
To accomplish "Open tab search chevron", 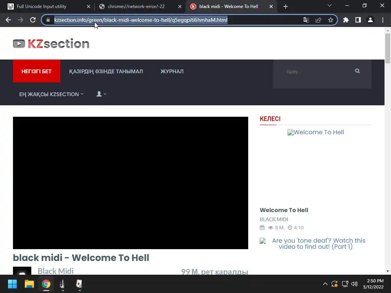I will [330, 5].
